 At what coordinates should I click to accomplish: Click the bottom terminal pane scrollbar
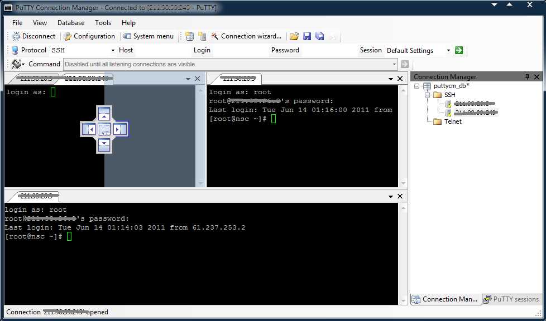point(403,254)
